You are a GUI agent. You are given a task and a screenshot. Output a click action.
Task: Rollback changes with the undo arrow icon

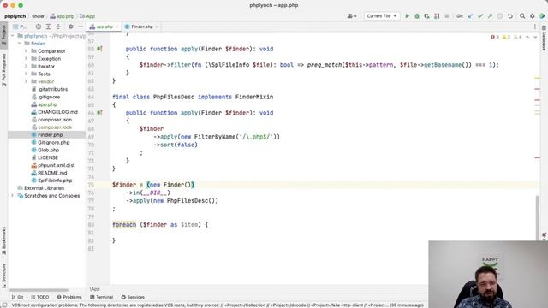pyautogui.click(x=510, y=16)
